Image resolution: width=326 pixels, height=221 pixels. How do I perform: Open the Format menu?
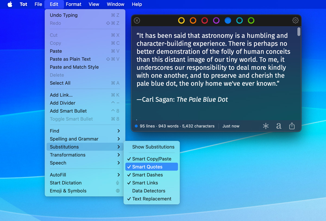(73, 4)
